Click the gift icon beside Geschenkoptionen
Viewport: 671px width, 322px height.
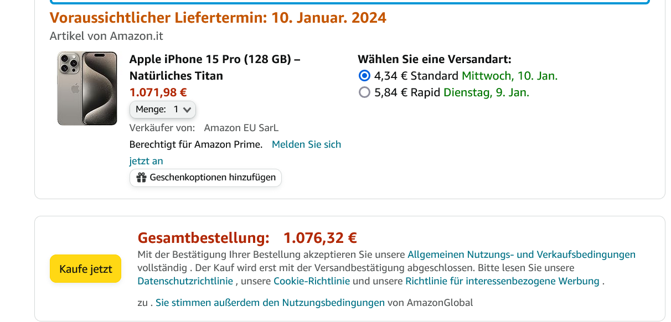142,178
